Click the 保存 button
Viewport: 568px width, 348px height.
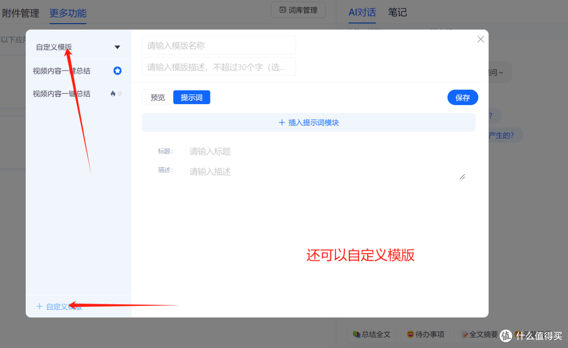point(463,98)
